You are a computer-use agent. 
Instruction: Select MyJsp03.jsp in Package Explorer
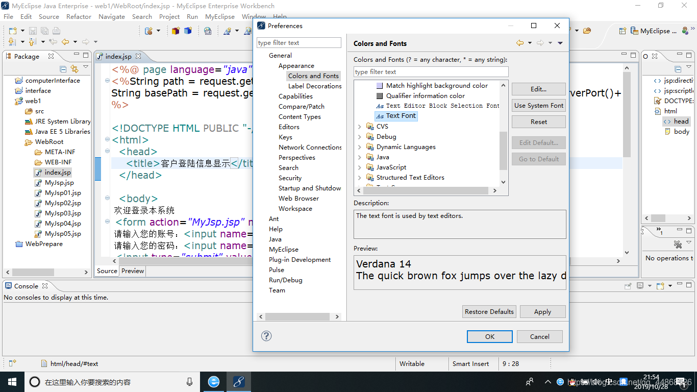58,213
